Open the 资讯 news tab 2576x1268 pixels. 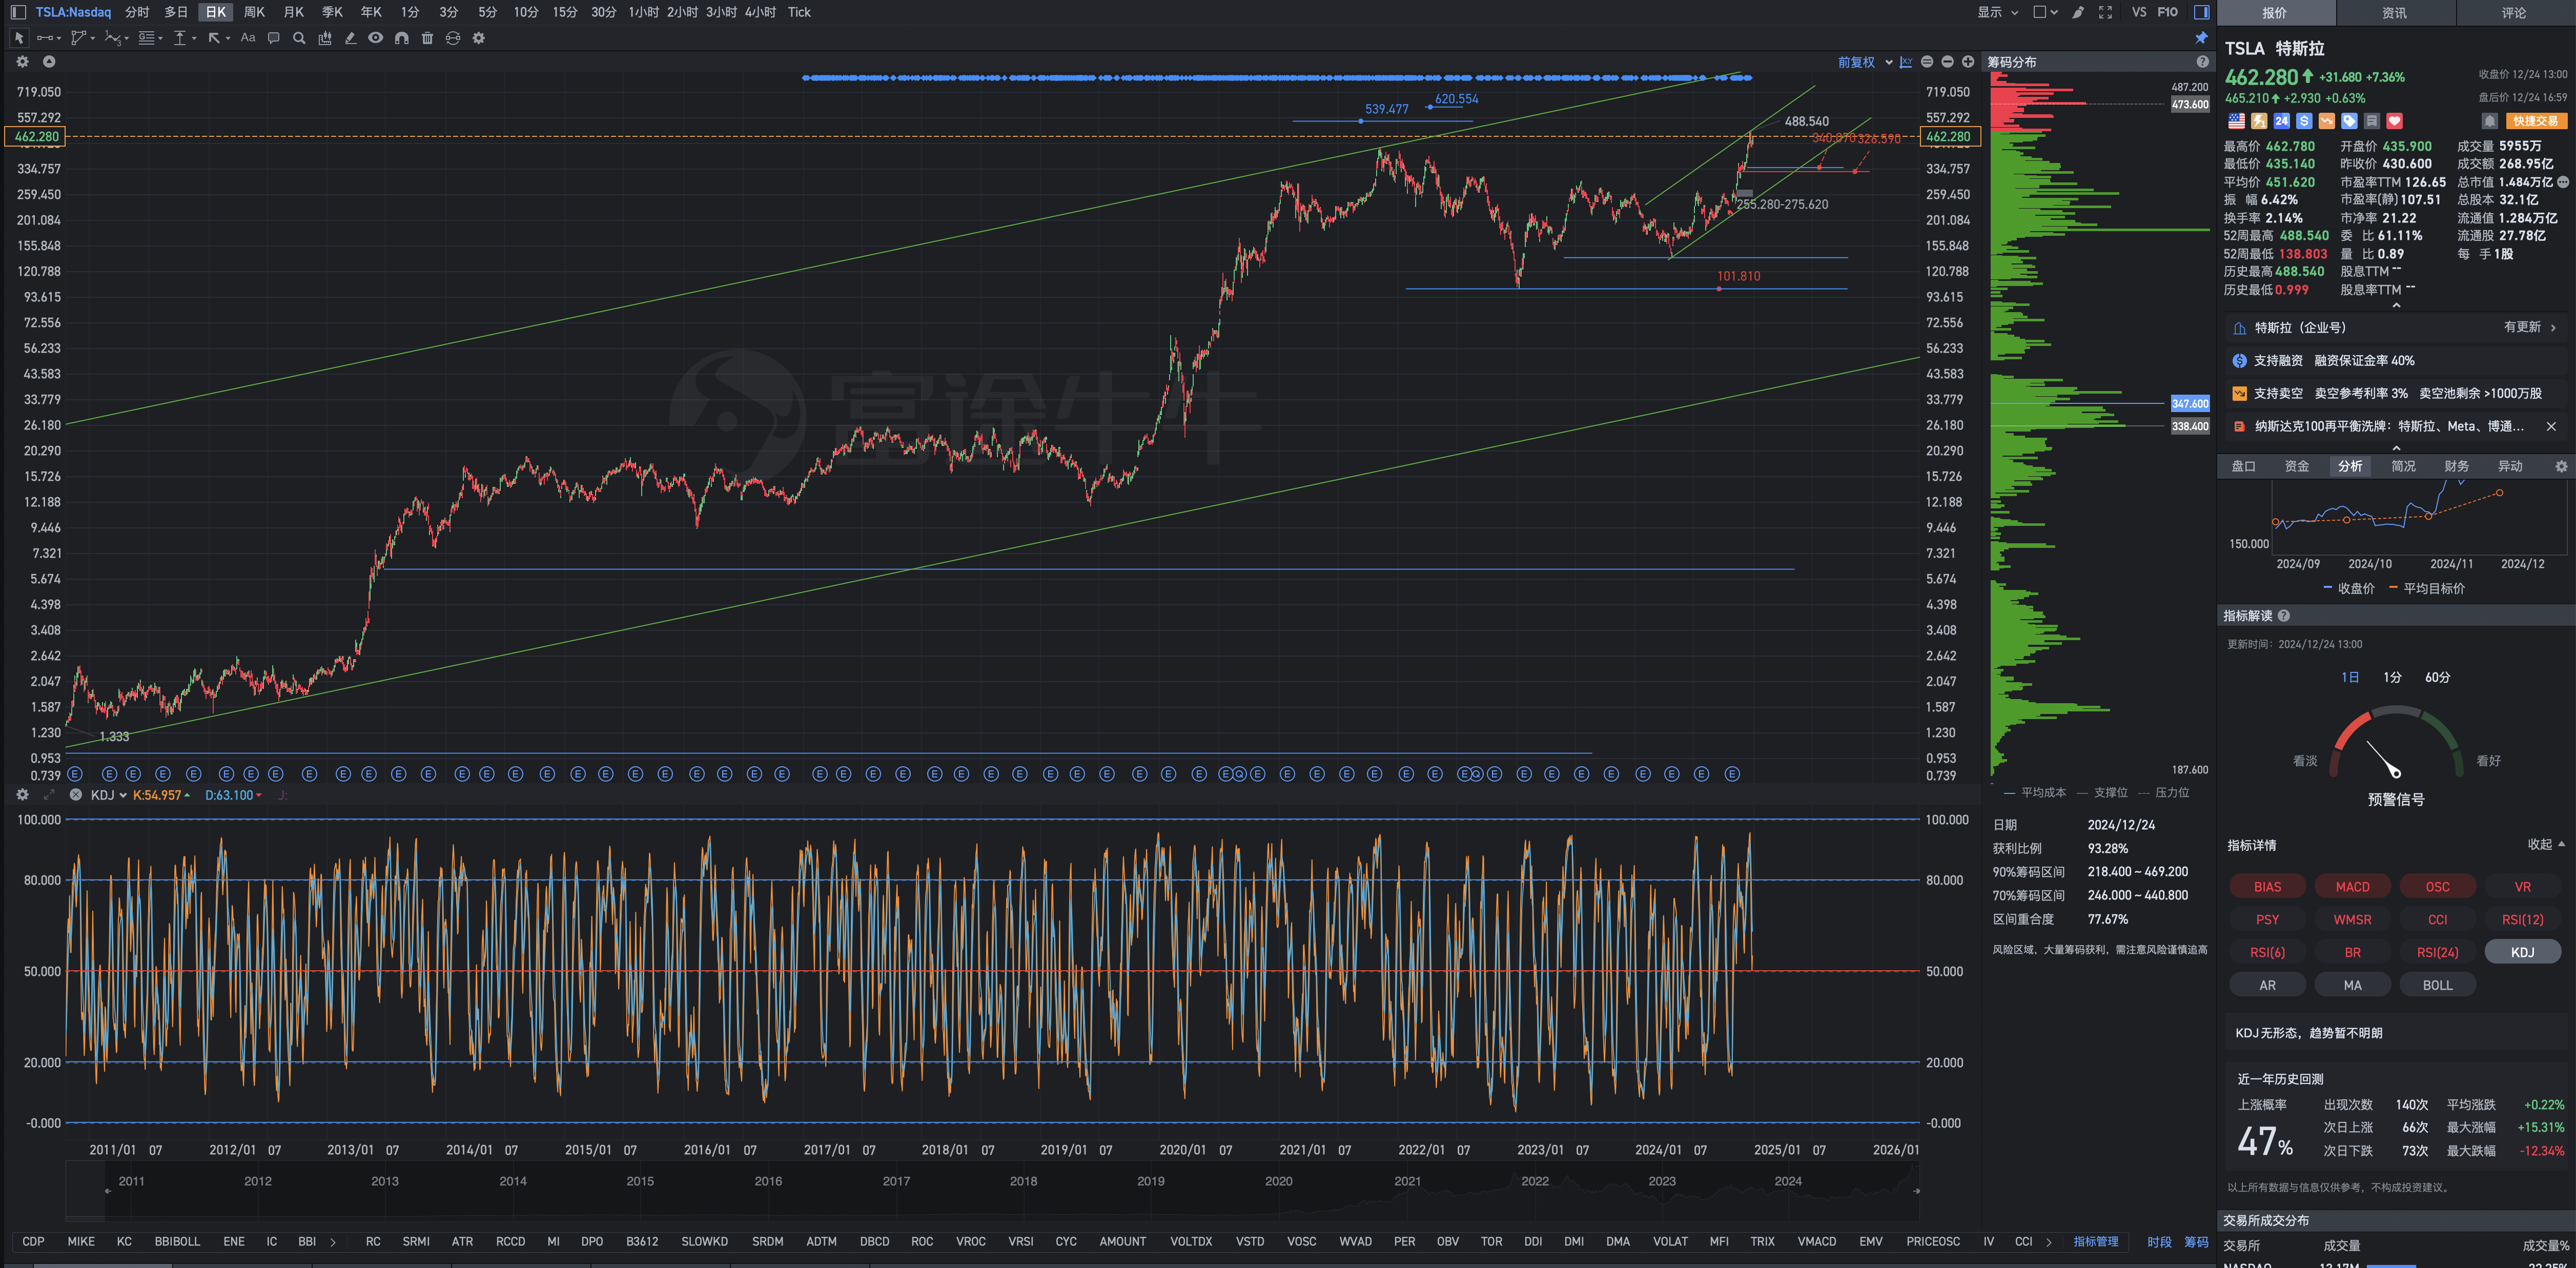(x=2395, y=13)
